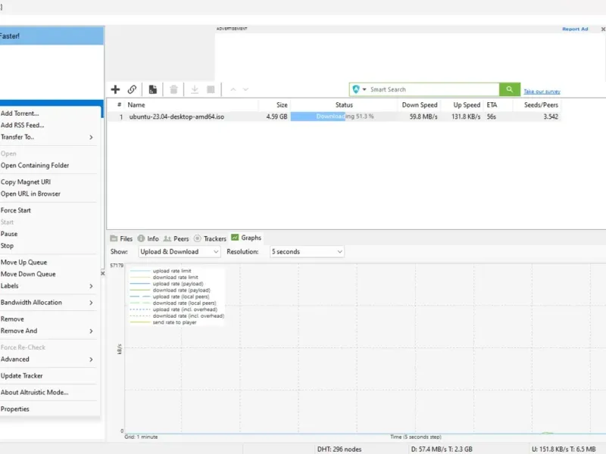Click the Report Ad link

click(575, 29)
